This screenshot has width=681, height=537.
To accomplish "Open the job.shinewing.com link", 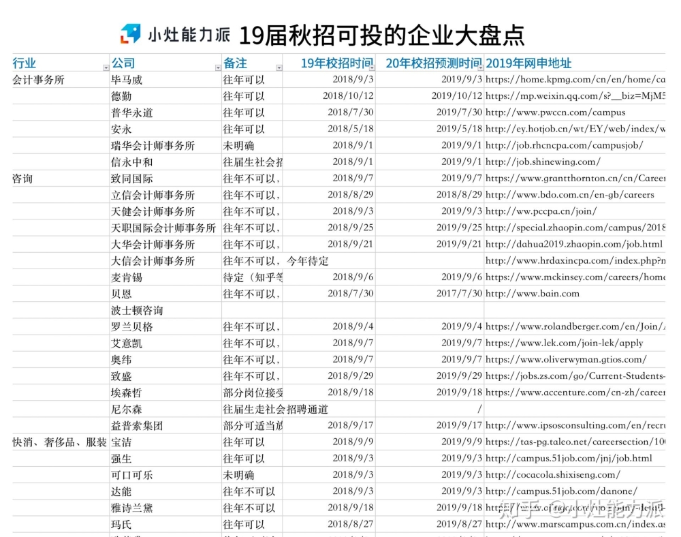I will point(543,162).
